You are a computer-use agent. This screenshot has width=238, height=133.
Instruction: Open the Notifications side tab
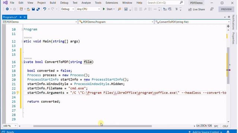click(x=233, y=22)
